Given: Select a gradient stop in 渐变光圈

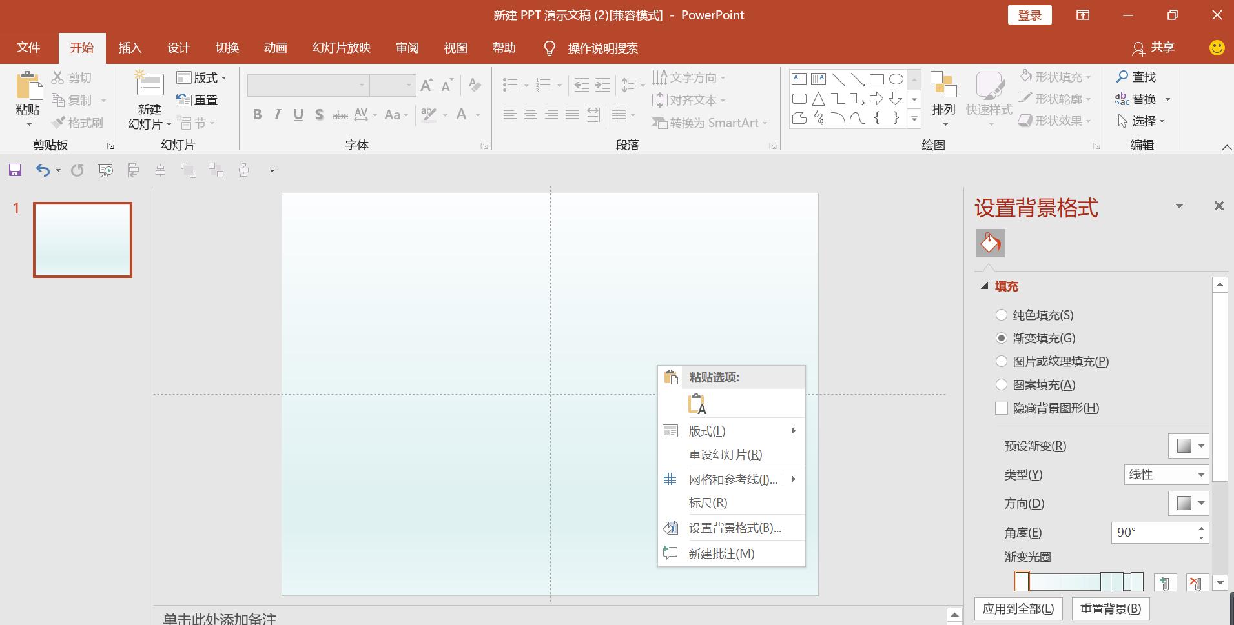Looking at the screenshot, I should [1022, 581].
